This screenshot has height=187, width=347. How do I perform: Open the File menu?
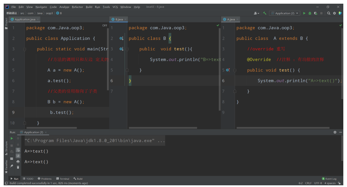(14, 7)
